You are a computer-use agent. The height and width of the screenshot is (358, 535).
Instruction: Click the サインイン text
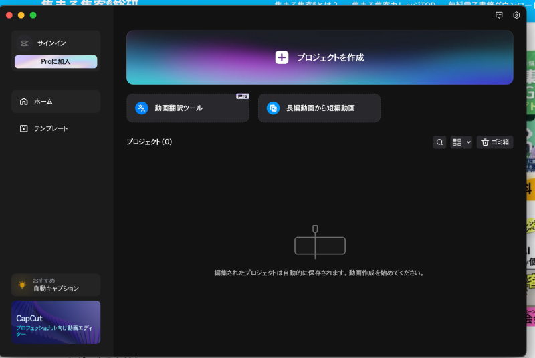[51, 43]
